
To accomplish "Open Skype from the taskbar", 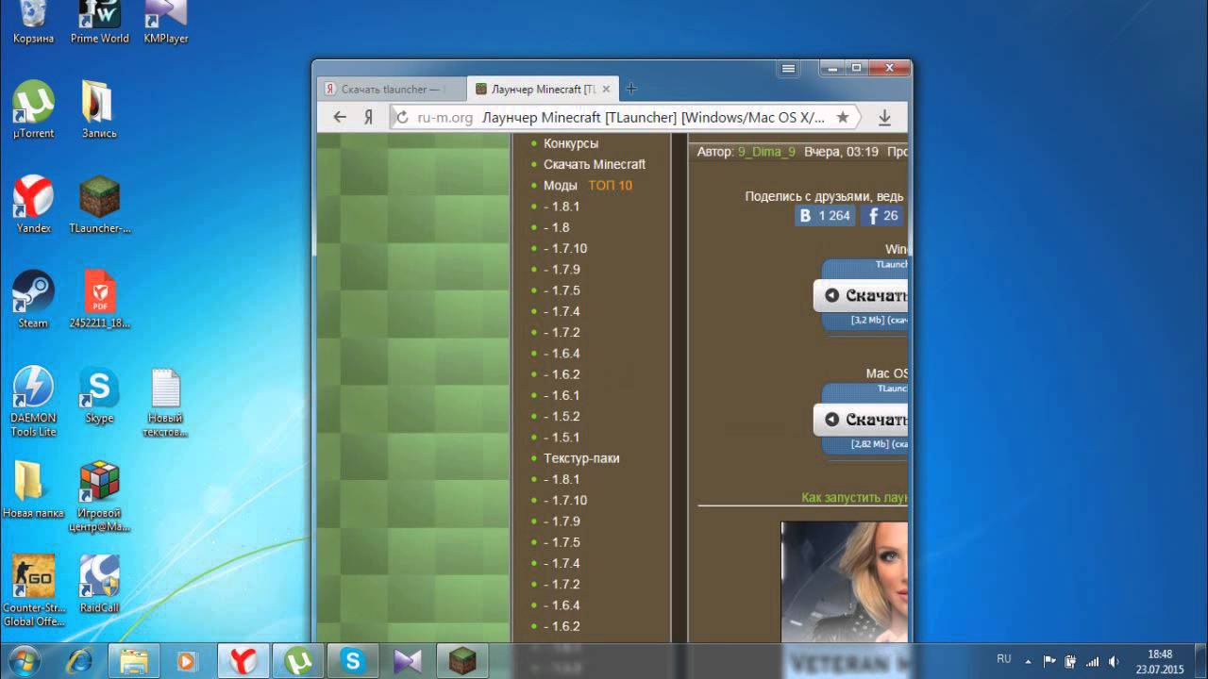I will click(354, 661).
